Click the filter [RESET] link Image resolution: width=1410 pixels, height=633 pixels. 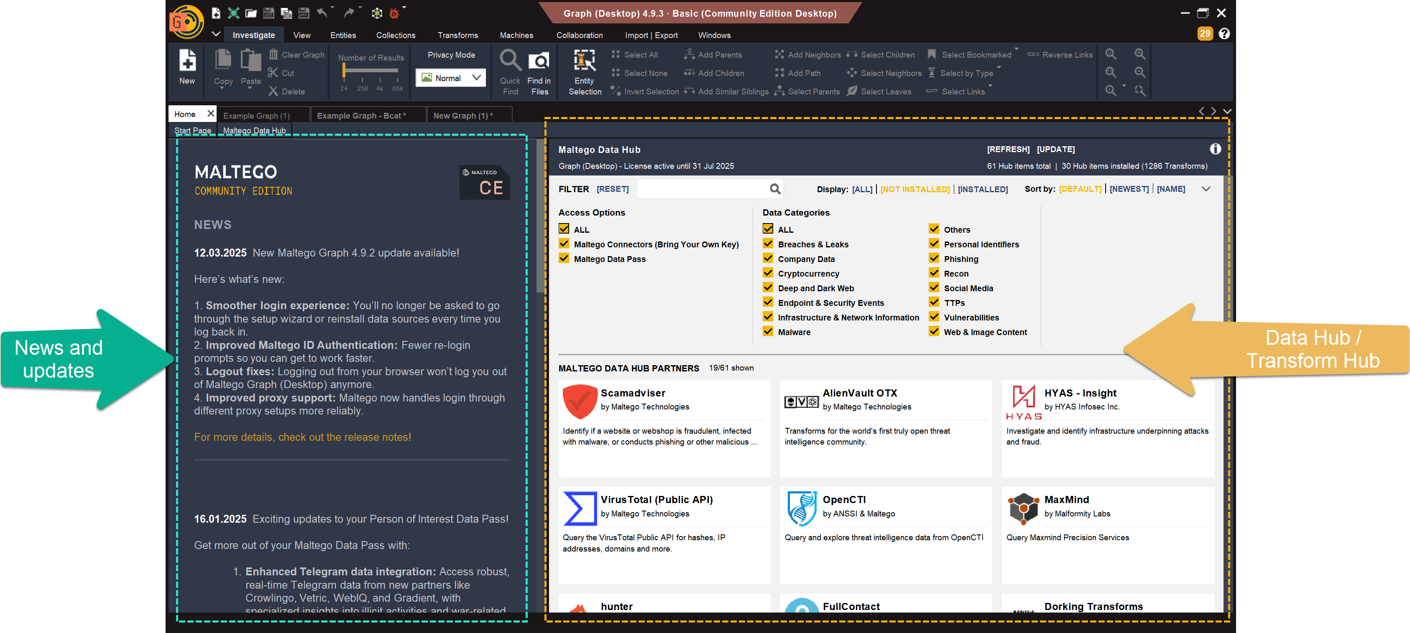(613, 189)
